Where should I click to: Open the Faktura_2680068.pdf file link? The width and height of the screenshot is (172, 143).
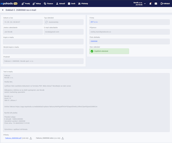pyautogui.click(x=13, y=138)
